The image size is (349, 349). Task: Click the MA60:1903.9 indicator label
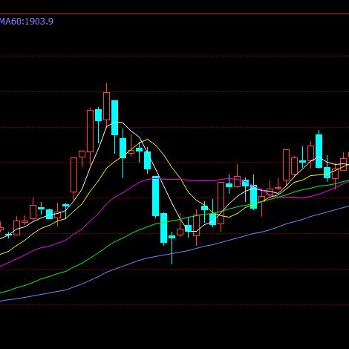click(27, 22)
